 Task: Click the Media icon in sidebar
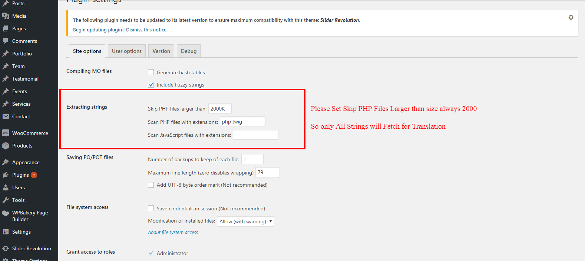[x=6, y=16]
